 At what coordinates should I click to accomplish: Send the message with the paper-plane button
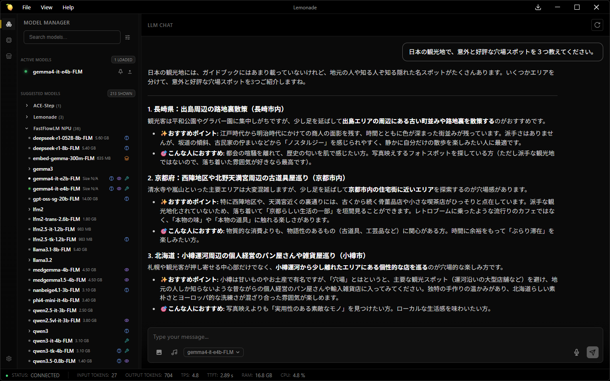point(593,352)
